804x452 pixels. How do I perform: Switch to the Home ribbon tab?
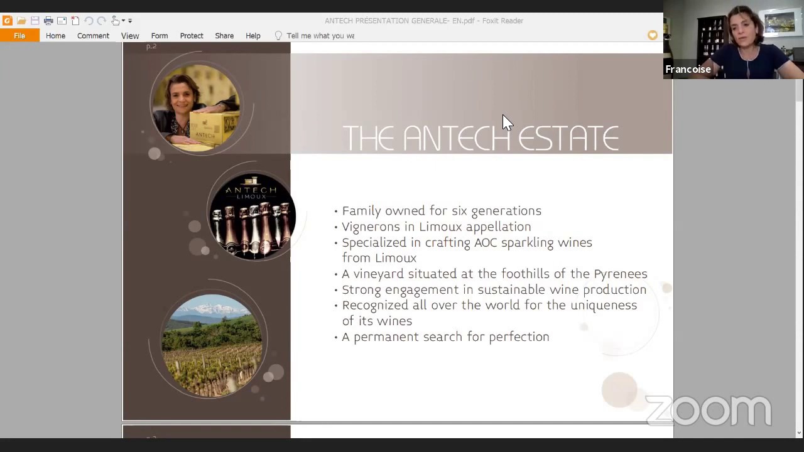(x=55, y=36)
